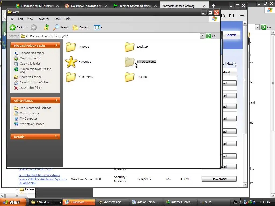Click the Search button on Update Catalog
Image resolution: width=275 pixels, height=206 pixels.
click(231, 35)
